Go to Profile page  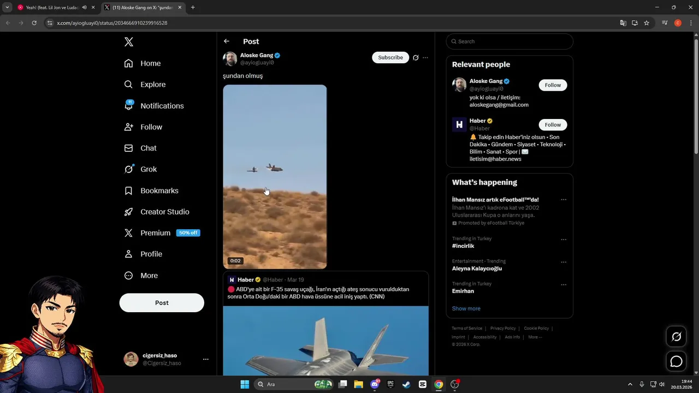pos(143,254)
